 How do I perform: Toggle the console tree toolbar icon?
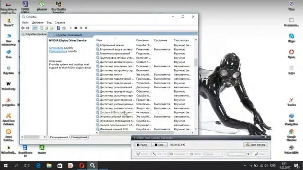[35, 28]
